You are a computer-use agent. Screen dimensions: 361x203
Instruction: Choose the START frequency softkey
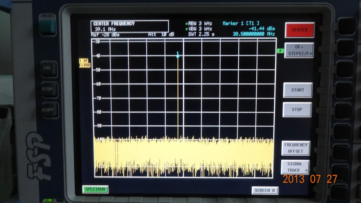(x=298, y=90)
